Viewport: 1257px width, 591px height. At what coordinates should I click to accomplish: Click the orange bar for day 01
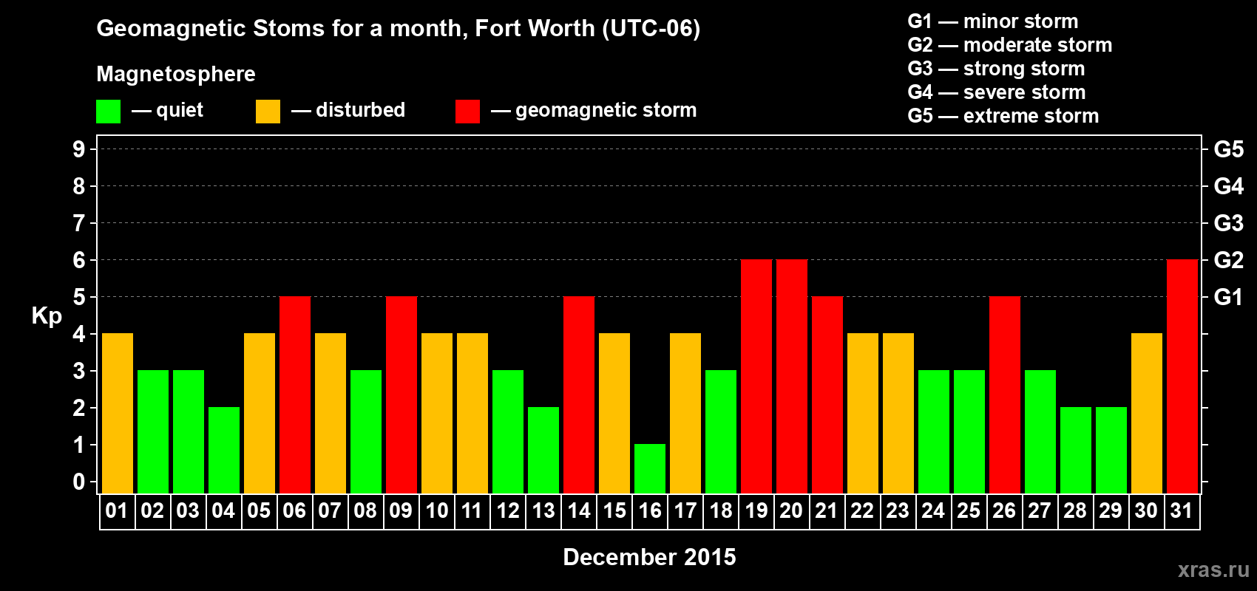click(118, 413)
